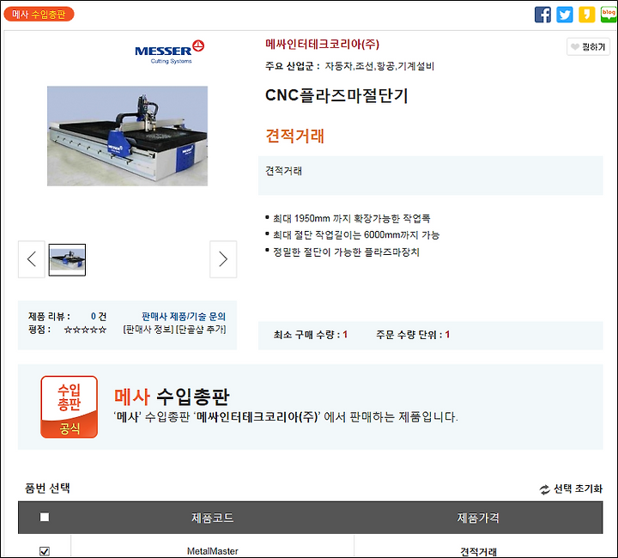Open the 판매사 정보 link
Image resolution: width=618 pixels, height=558 pixels.
[148, 329]
